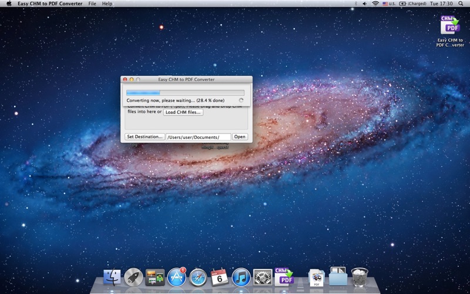Image resolution: width=470 pixels, height=294 pixels.
Task: Click the volume speaker menu bar icon
Action: pos(365,4)
